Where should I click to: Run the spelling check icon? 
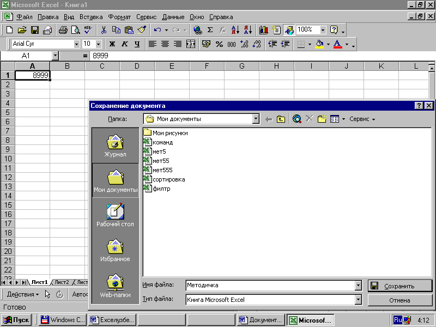pos(88,30)
